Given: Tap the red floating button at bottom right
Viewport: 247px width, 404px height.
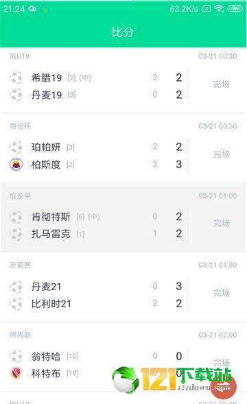Looking at the screenshot, I should pyautogui.click(x=224, y=386).
